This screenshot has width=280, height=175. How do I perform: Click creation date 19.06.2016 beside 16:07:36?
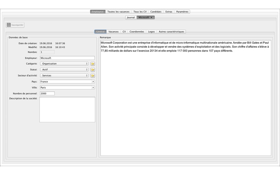[x=46, y=43]
